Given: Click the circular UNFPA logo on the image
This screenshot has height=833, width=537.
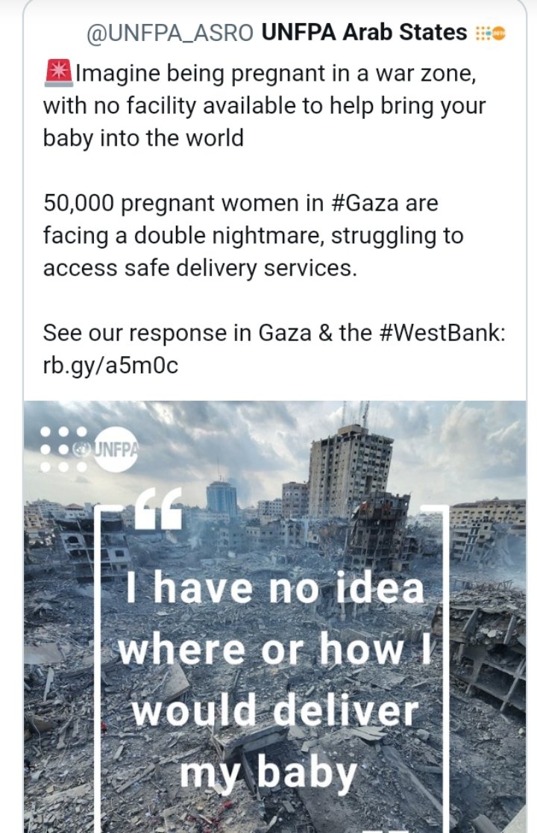Looking at the screenshot, I should pos(114,449).
